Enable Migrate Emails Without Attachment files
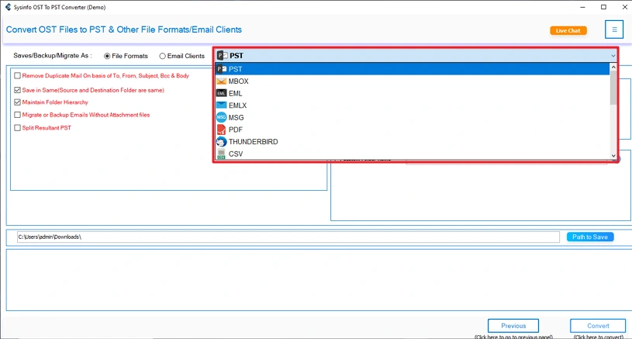Screen dimensions: 632x339 (x=17, y=115)
